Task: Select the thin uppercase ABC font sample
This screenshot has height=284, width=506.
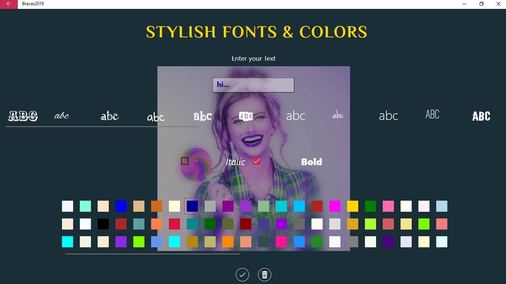Action: (432, 115)
